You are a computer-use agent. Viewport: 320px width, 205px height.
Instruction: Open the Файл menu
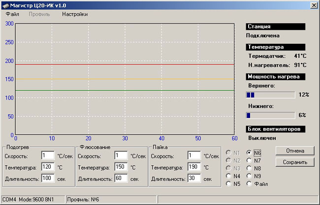12,14
